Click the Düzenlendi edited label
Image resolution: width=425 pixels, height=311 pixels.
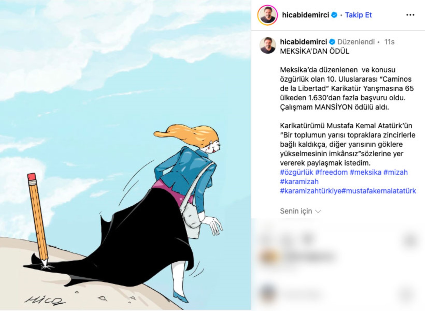click(356, 42)
